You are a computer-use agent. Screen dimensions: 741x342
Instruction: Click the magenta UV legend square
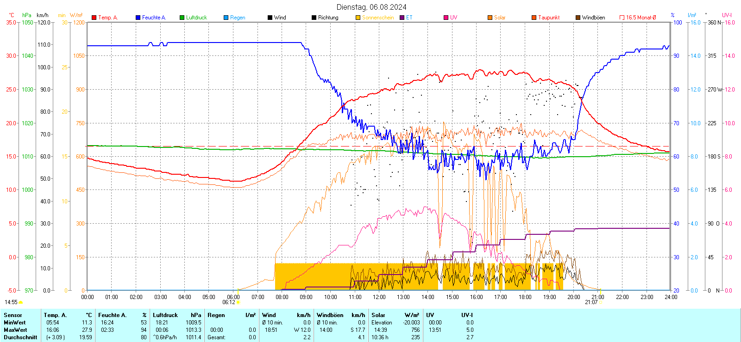446,18
